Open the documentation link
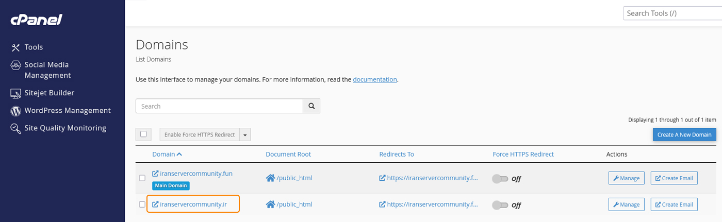Screen dimensions: 722x222 coord(374,80)
